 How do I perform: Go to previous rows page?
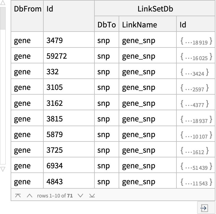(29, 195)
